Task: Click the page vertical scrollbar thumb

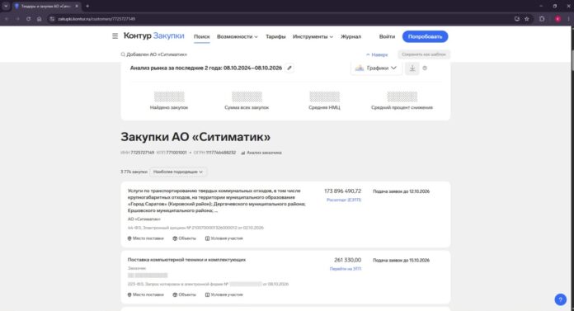Action: tap(572, 59)
